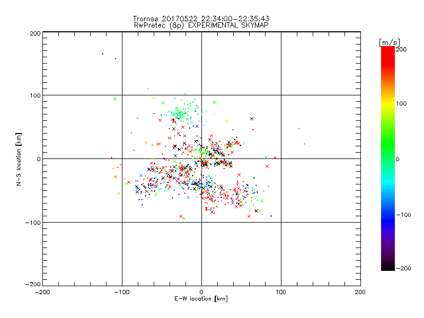Viewport: 424px width, 318px height.
Task: Click the 'E-W location [km]' axis label
Action: tap(201, 299)
